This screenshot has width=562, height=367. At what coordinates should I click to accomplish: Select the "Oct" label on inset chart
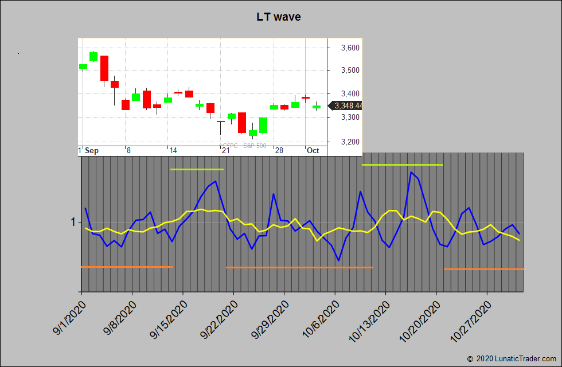(x=313, y=150)
